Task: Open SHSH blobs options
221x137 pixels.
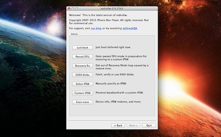Action: pyautogui.click(x=82, y=75)
